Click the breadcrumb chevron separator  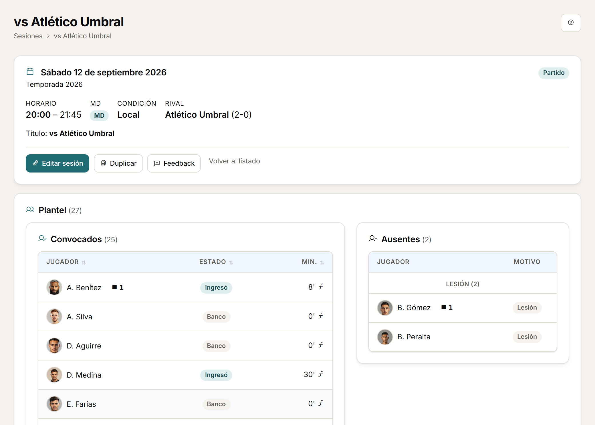48,36
